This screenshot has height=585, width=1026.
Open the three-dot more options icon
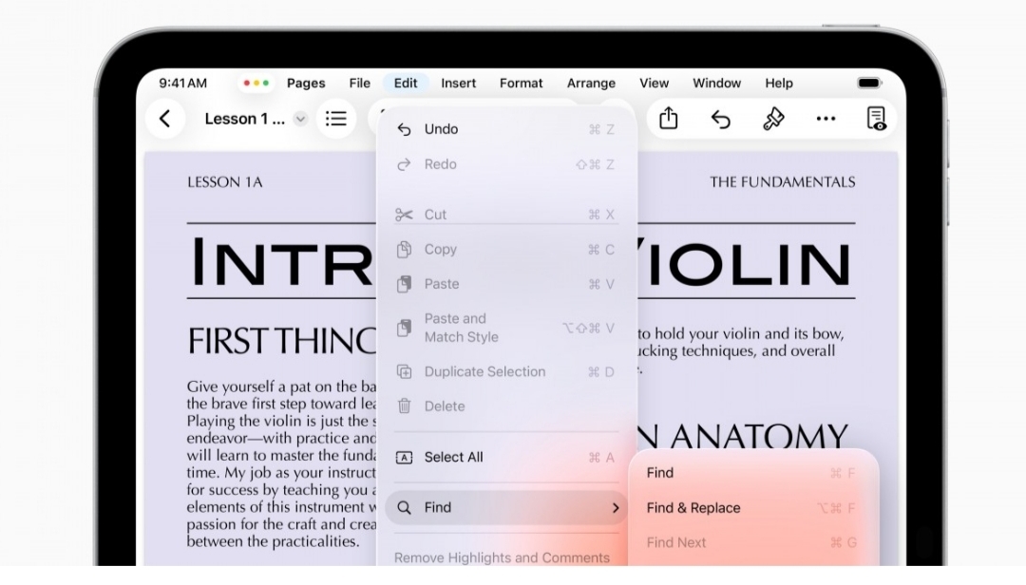click(x=826, y=119)
